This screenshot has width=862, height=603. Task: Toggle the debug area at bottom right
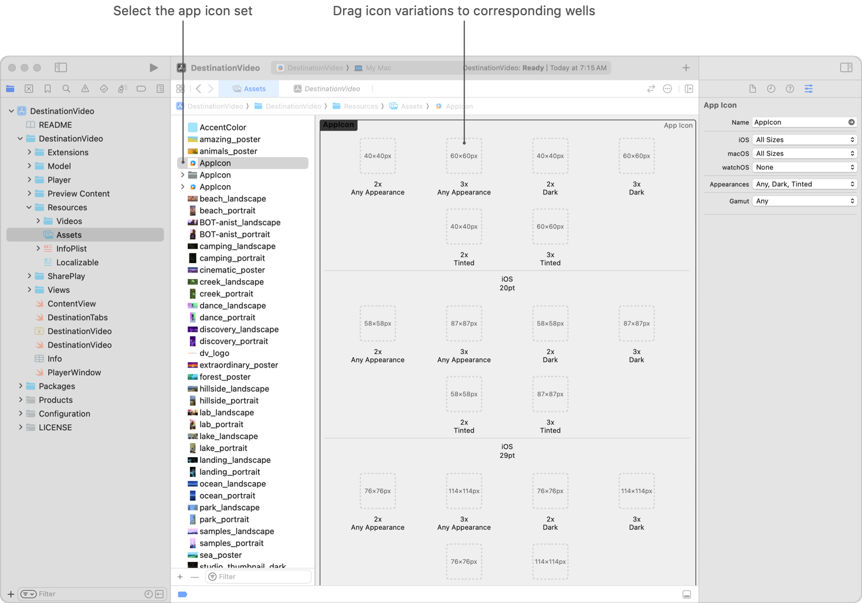(687, 594)
